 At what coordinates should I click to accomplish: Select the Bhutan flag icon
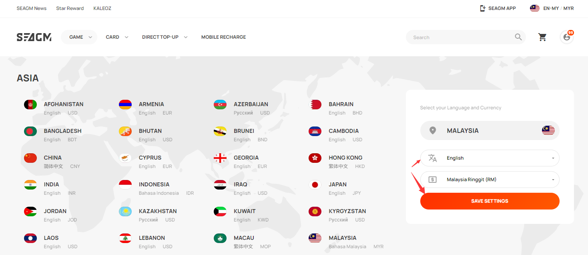(125, 131)
